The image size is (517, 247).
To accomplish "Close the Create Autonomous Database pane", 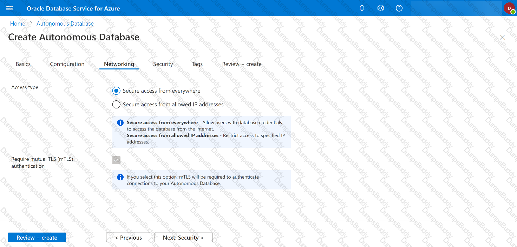I will point(503,37).
